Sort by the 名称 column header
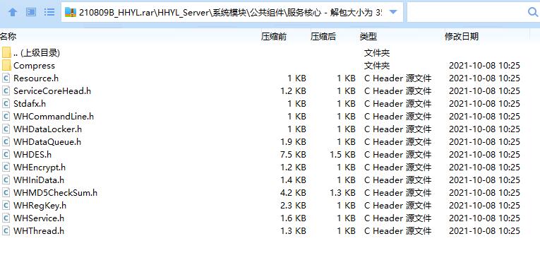This screenshot has height=270, width=540. pos(8,37)
